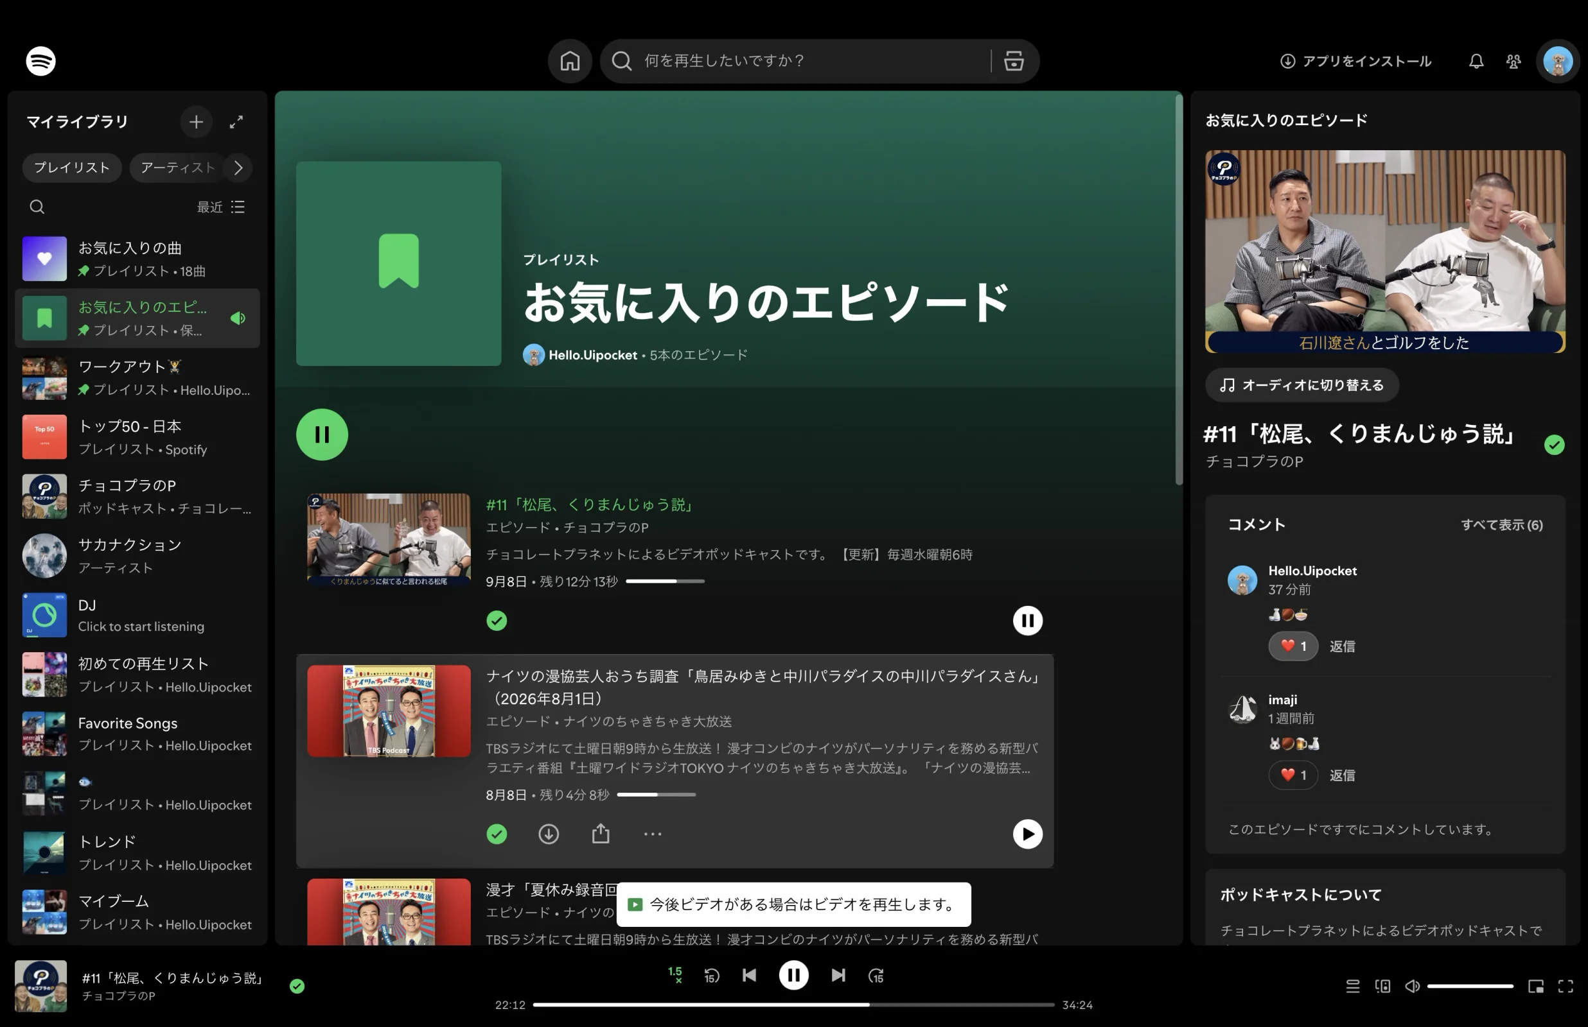
Task: Open Hello.Uipocket profile link in header
Action: coord(592,355)
